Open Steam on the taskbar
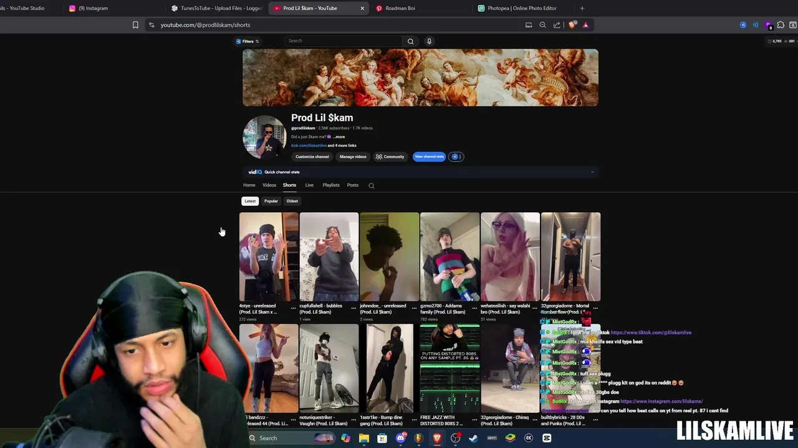Image resolution: width=798 pixels, height=448 pixels. 474,438
